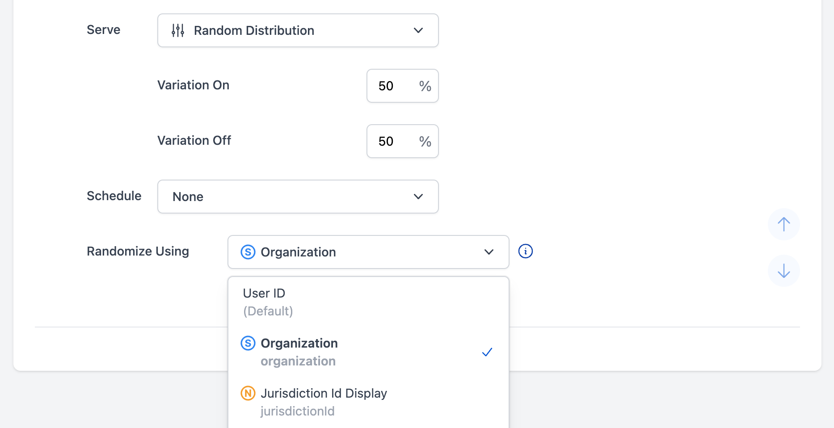
Task: Click the N icon beside Jurisdiction Id Display
Action: coord(248,393)
